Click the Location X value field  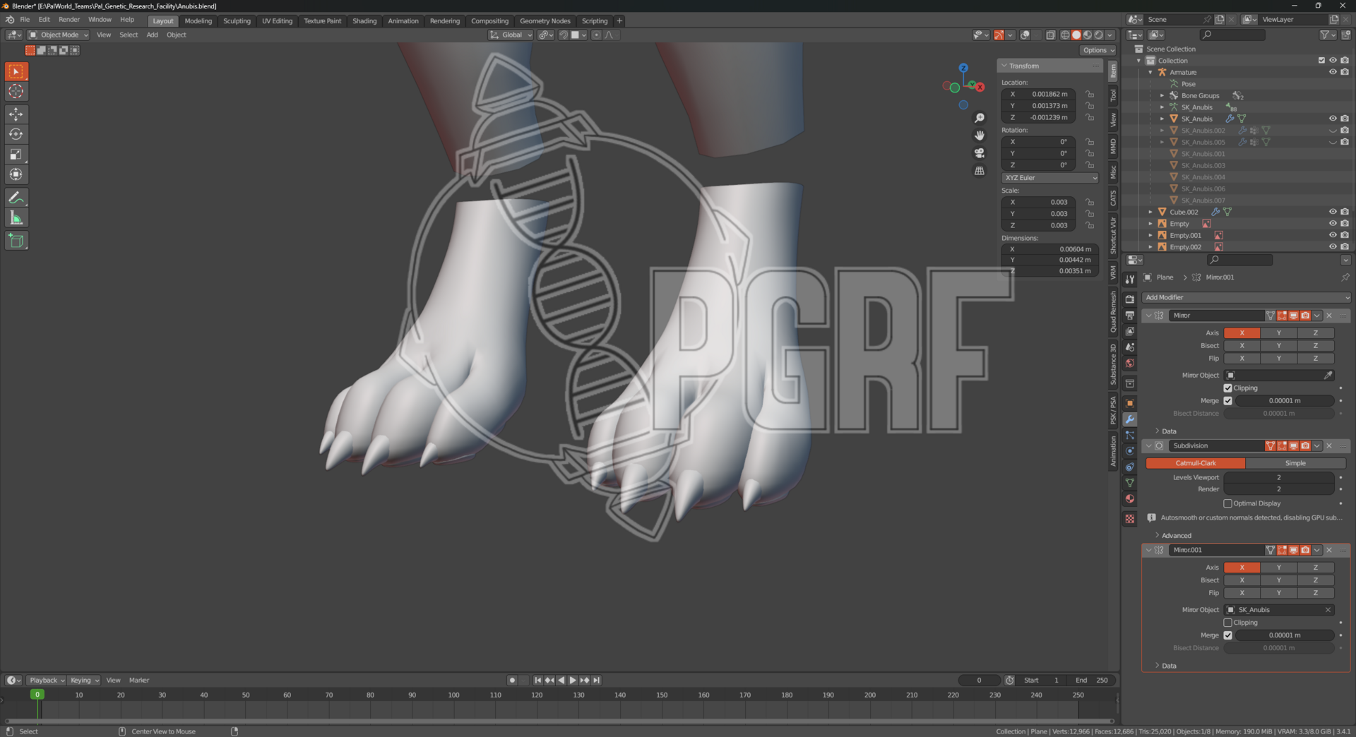[x=1040, y=94]
